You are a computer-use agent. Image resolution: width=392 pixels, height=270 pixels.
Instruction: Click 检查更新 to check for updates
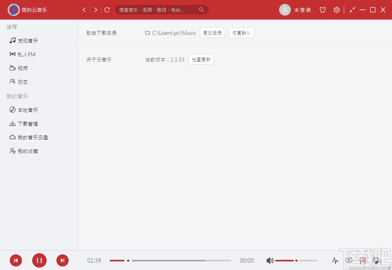click(x=201, y=59)
